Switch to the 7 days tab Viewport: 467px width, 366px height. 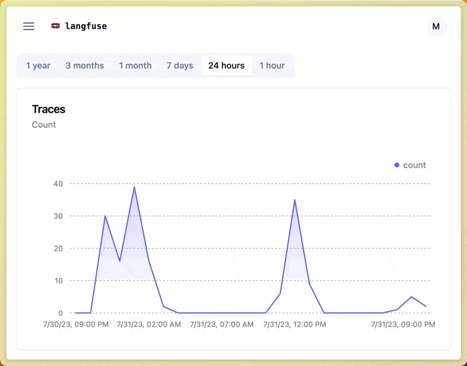tap(180, 65)
